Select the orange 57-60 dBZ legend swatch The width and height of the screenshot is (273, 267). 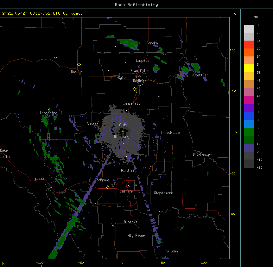[249, 52]
